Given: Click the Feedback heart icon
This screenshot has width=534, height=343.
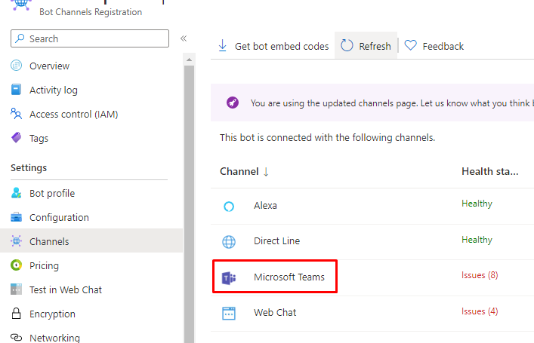Looking at the screenshot, I should pyautogui.click(x=410, y=45).
